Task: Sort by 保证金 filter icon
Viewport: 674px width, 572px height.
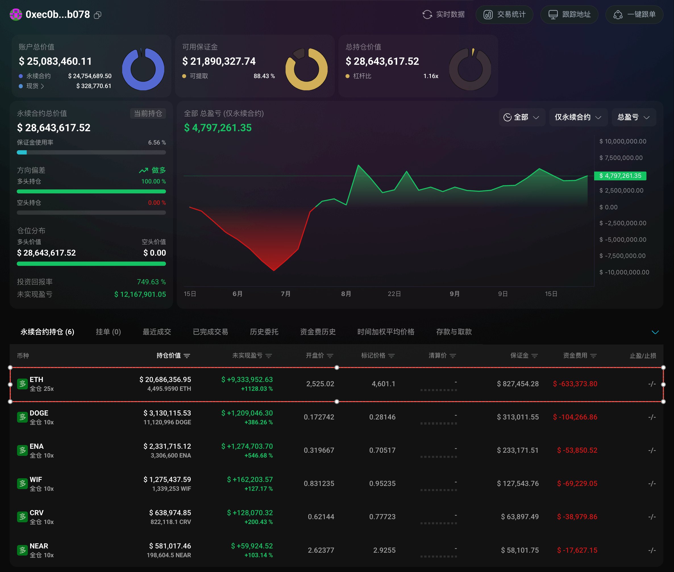Action: pos(534,356)
